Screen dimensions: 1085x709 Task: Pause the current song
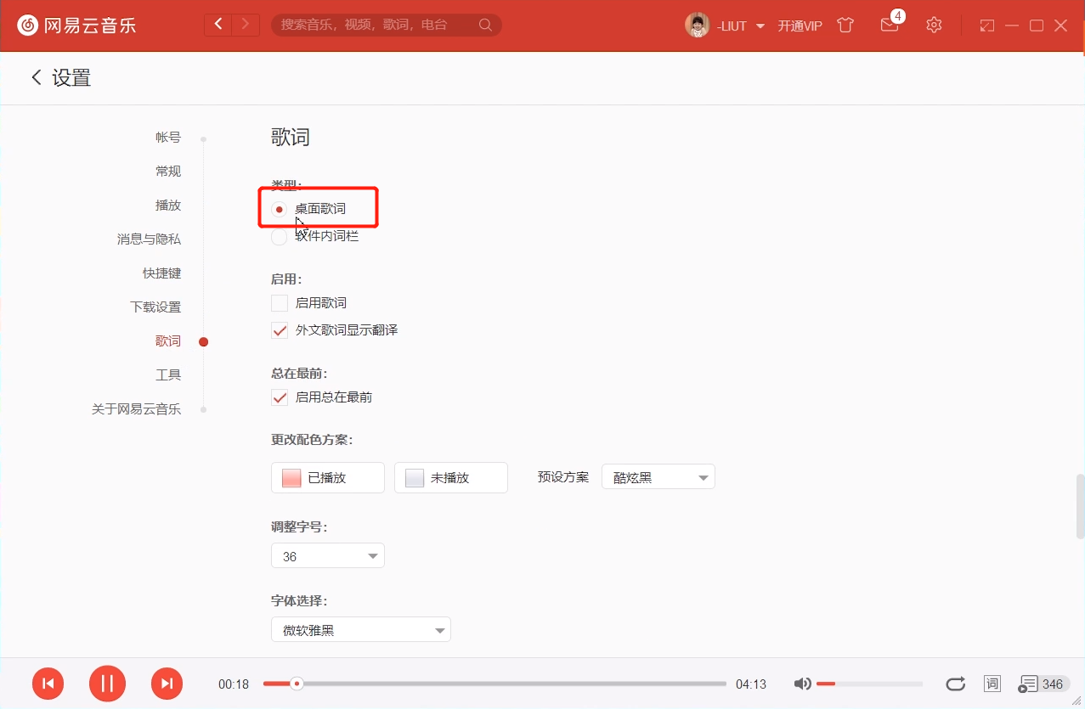107,684
